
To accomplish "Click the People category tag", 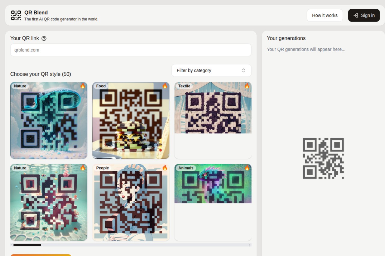I will coord(102,168).
